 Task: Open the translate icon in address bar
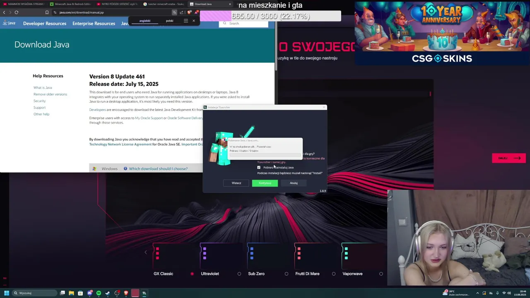(x=174, y=12)
